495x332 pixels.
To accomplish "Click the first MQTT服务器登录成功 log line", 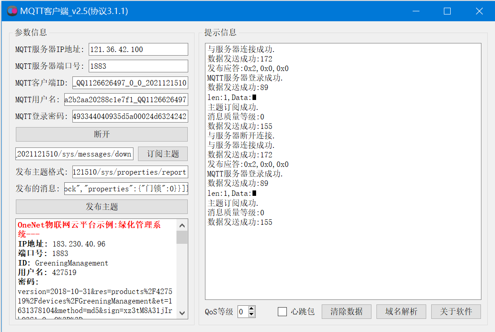I will [245, 78].
